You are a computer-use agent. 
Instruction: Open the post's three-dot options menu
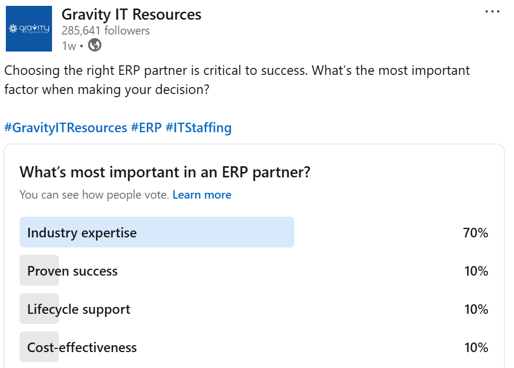tap(492, 12)
